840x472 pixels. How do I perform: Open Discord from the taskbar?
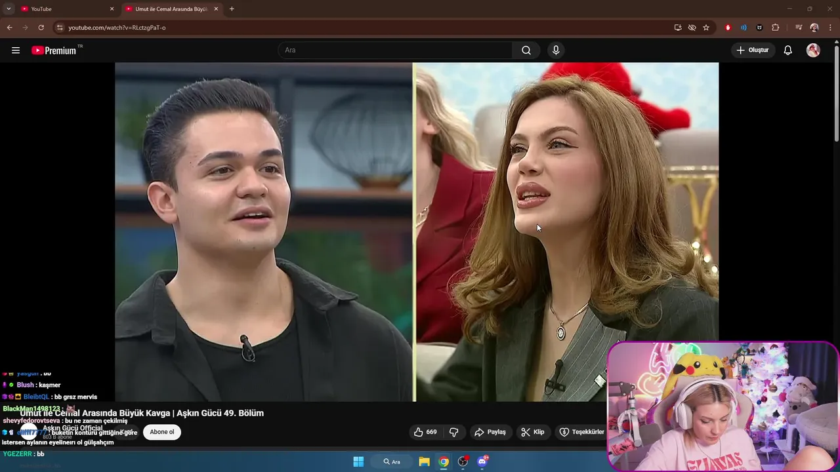482,462
